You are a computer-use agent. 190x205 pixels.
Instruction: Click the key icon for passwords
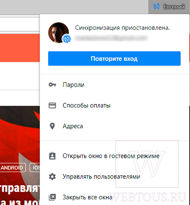[x=52, y=85]
